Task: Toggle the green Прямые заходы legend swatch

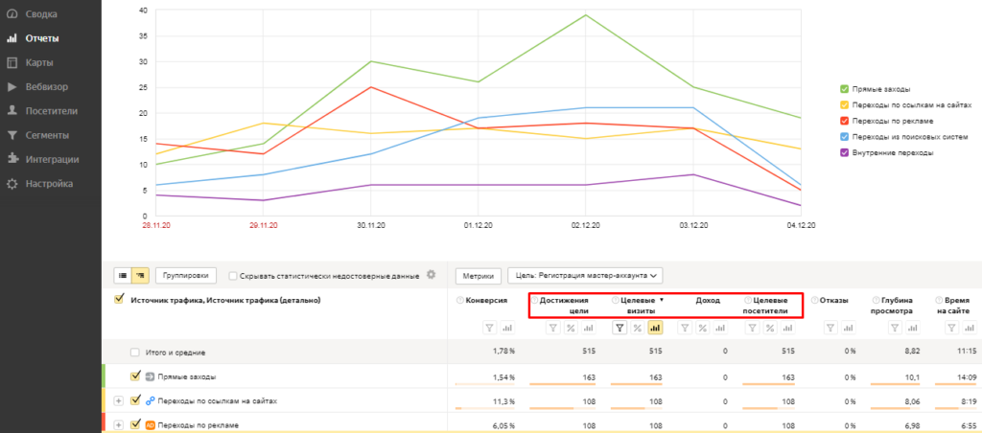Action: (844, 89)
